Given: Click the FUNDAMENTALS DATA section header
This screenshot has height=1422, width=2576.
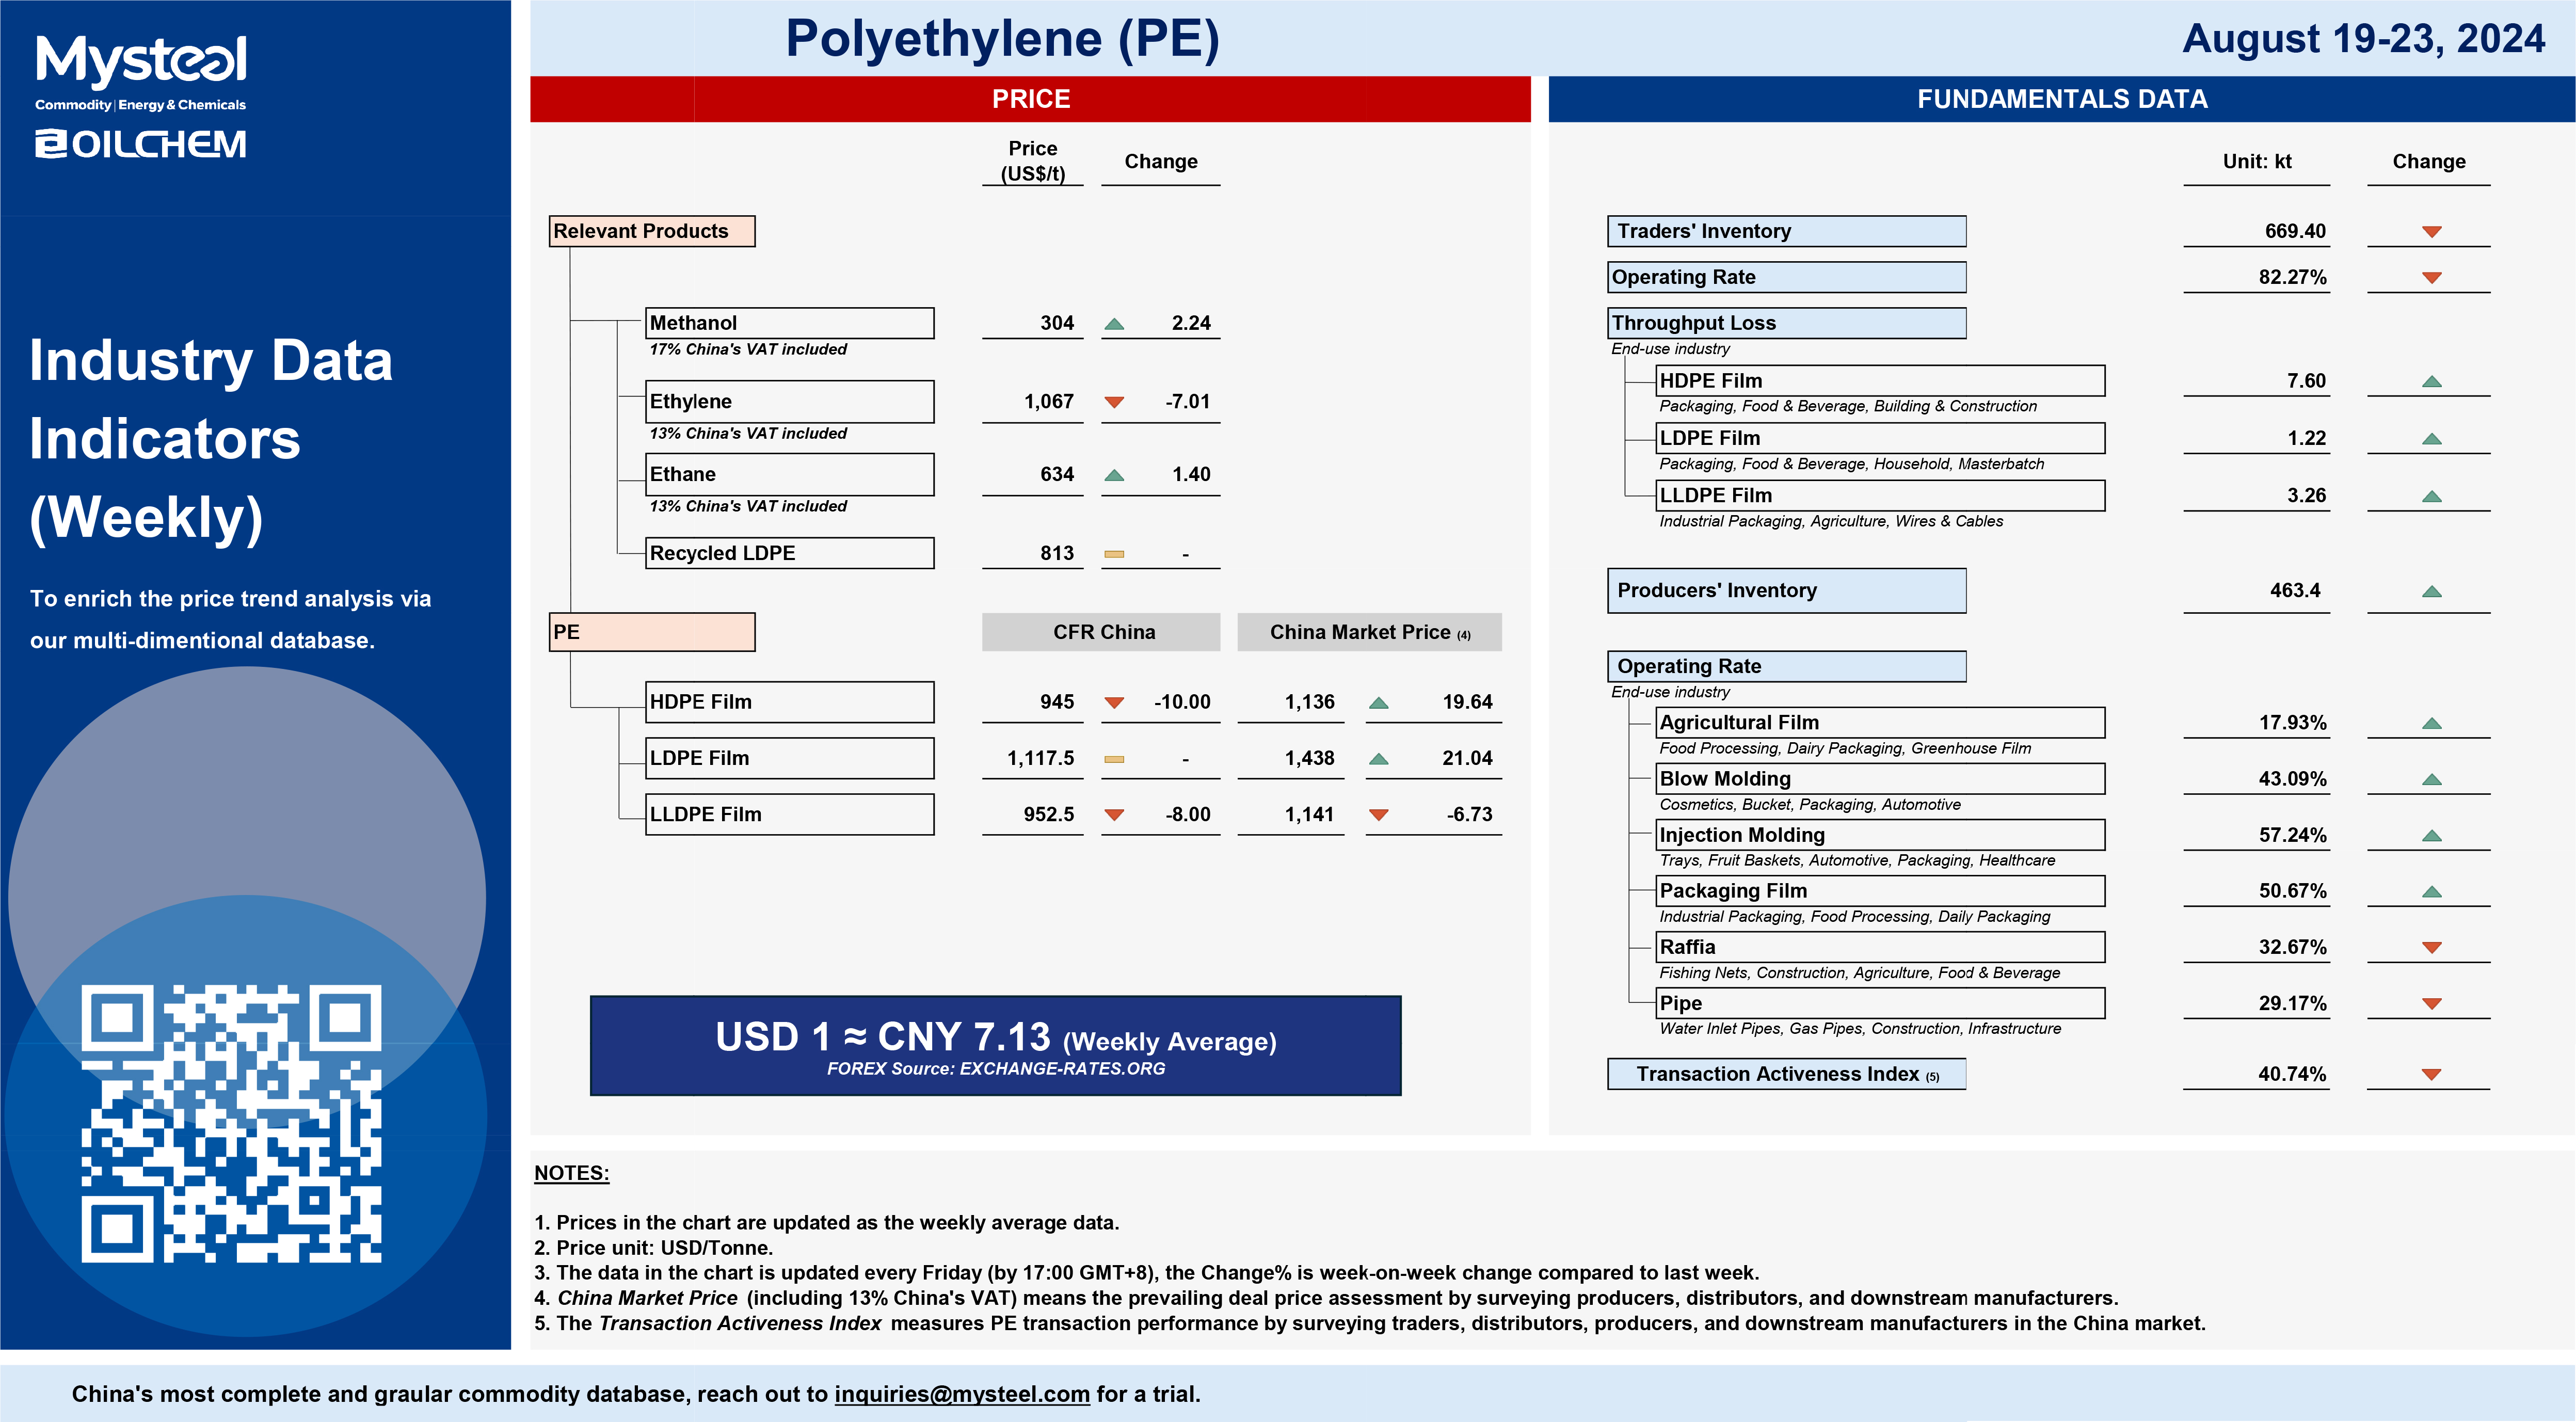Looking at the screenshot, I should (x=2062, y=99).
